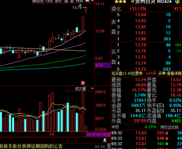Click the forward arrow toolbar icon
The width and height of the screenshot is (182, 149).
[x=87, y=1]
